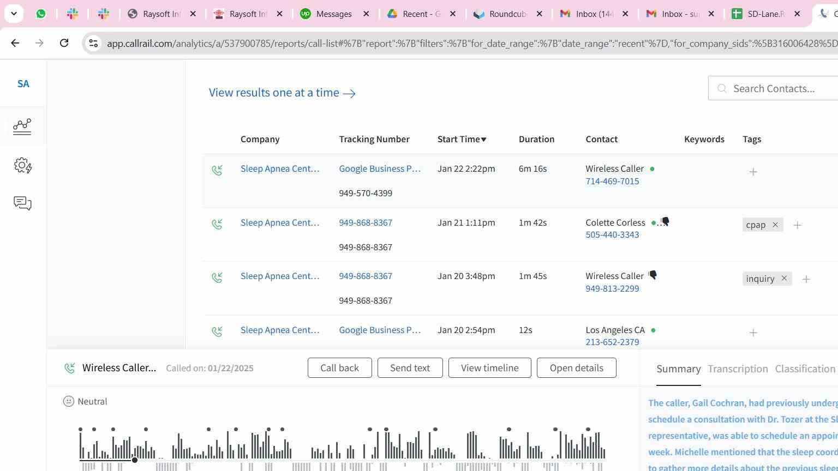Click the Colette Corless contact name
The width and height of the screenshot is (838, 471).
coord(615,222)
